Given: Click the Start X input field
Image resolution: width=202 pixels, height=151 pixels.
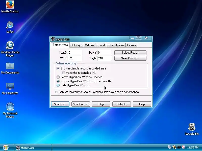Looking at the screenshot, I should pyautogui.click(x=75, y=53).
